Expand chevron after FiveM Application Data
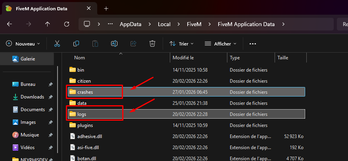348x161 pixels. (x=283, y=24)
